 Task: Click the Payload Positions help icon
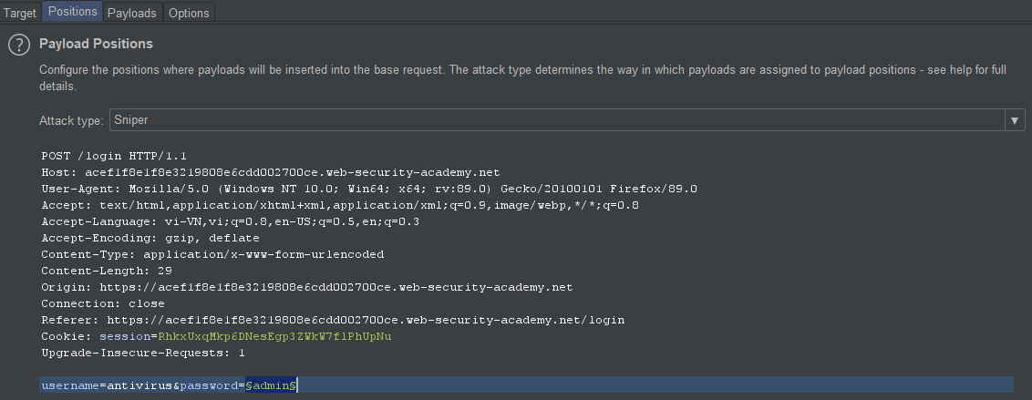click(x=19, y=45)
